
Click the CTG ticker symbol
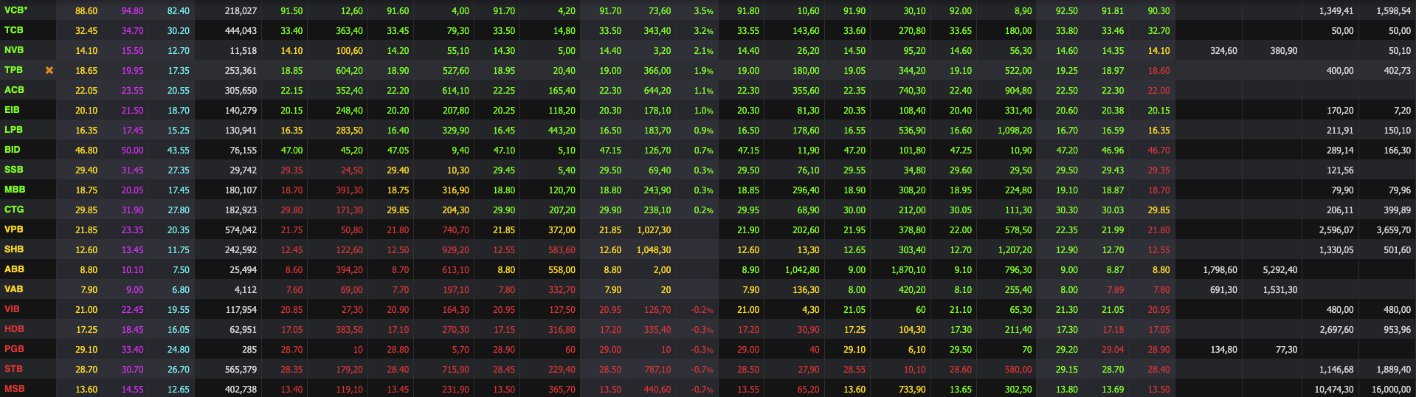[14, 210]
